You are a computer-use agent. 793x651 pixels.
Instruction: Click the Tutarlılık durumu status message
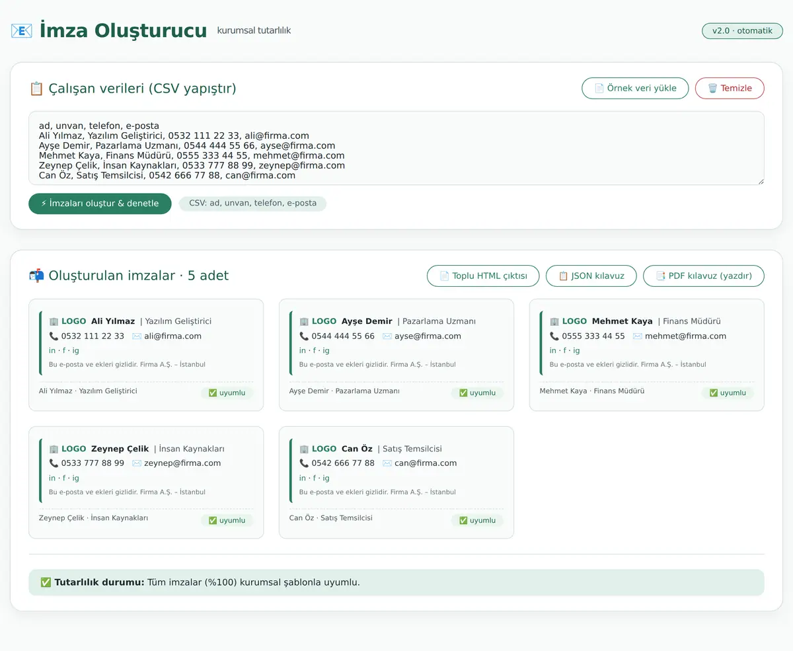coord(397,583)
